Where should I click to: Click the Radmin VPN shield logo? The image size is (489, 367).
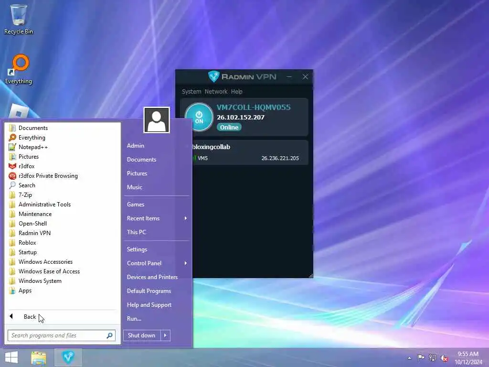[x=214, y=76]
